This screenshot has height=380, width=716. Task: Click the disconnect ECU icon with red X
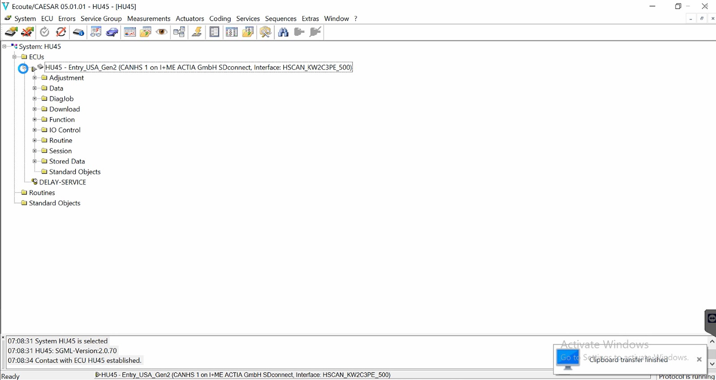28,32
